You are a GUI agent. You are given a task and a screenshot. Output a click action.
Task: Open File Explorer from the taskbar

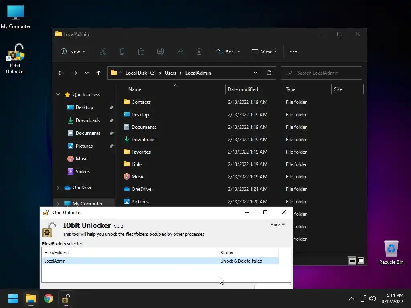tap(31, 298)
